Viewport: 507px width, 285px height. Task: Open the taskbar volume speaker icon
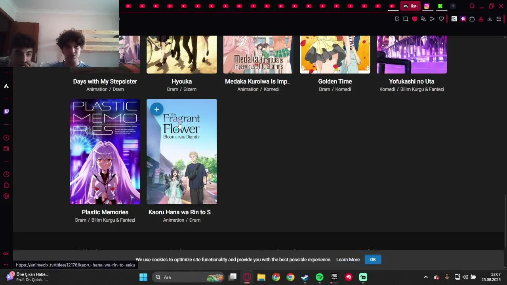(465, 277)
